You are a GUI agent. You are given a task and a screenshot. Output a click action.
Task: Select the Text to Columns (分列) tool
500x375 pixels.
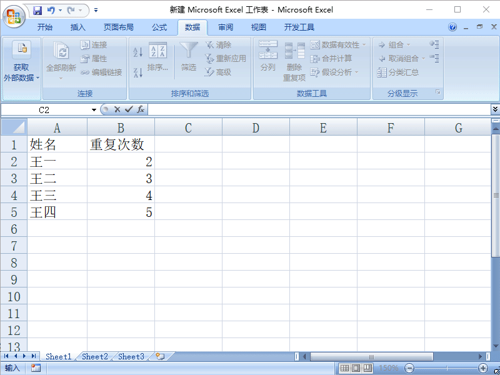tap(267, 59)
